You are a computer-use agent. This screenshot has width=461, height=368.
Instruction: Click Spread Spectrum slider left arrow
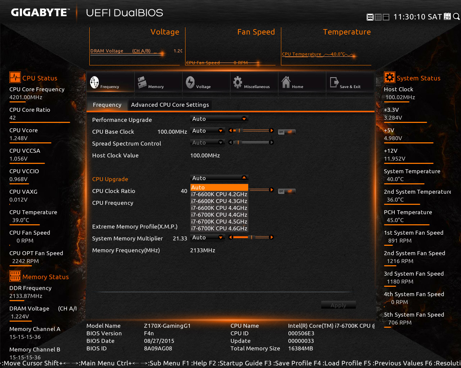[x=230, y=142]
